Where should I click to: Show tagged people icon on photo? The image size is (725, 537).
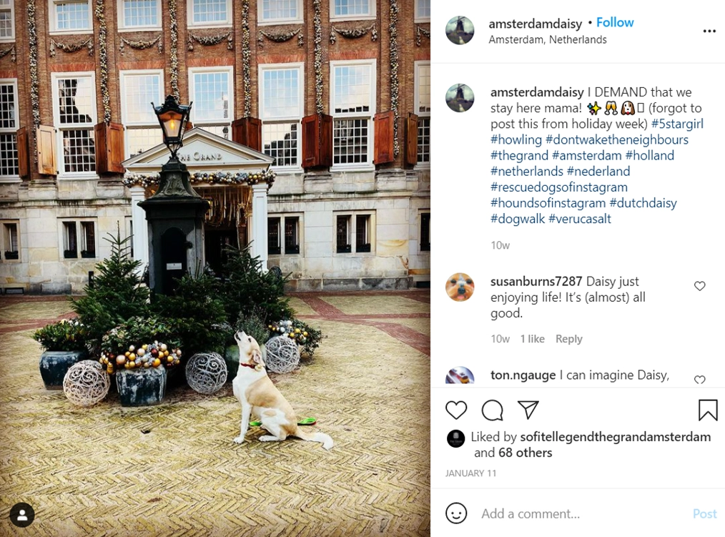(x=21, y=515)
